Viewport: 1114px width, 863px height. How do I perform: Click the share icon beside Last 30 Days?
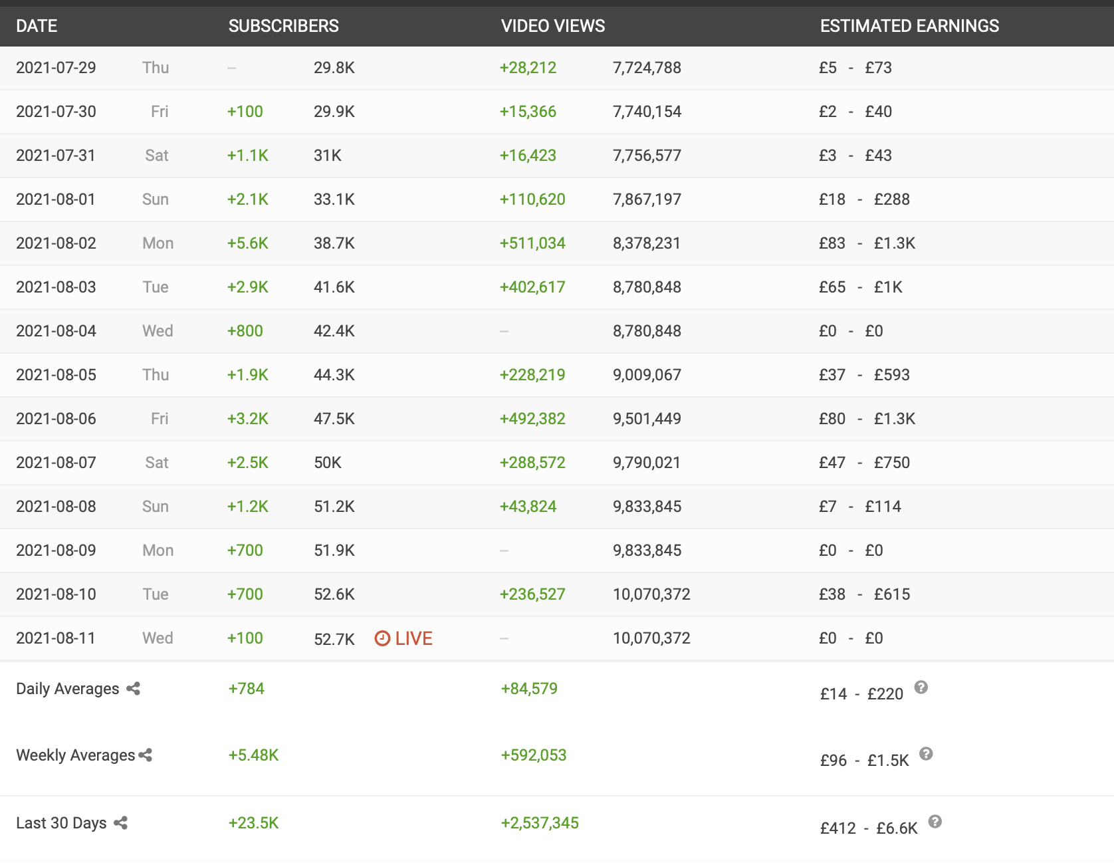click(120, 823)
